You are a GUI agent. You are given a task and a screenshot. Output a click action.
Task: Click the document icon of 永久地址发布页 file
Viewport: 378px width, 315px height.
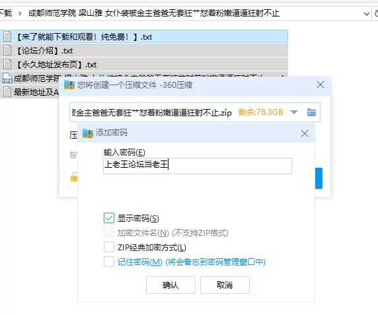pos(7,64)
